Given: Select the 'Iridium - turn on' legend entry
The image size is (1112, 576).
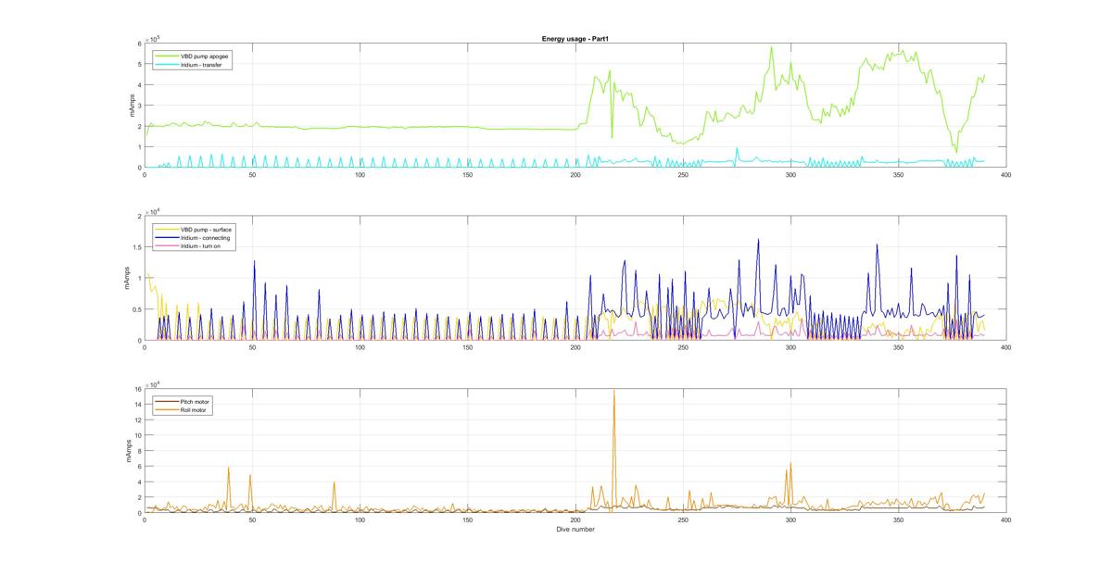Looking at the screenshot, I should click(202, 247).
